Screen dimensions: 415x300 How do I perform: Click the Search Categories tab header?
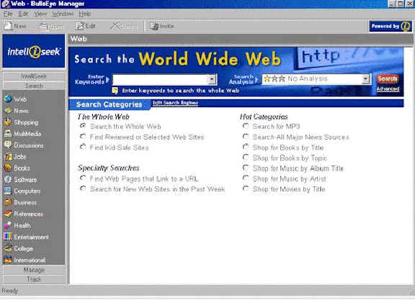click(x=109, y=104)
